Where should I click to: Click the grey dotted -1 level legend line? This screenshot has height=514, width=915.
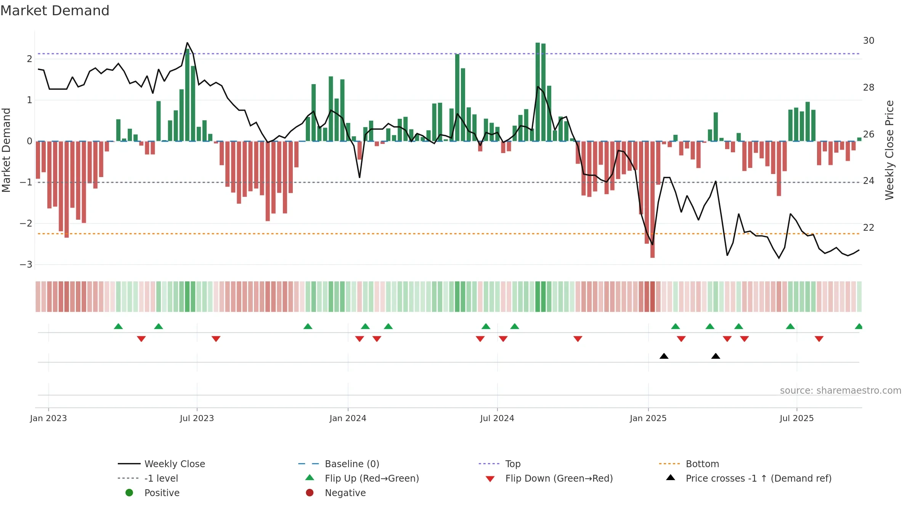128,478
